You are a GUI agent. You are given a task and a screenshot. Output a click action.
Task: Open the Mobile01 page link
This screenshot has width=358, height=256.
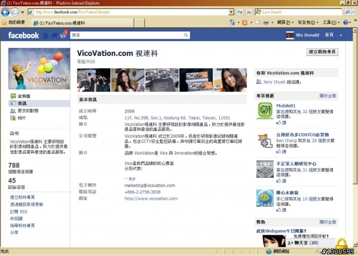pos(286,106)
